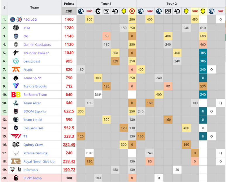Screen dimensions: 226x182
Task: Click the red T1 logo
Action: pyautogui.click(x=16, y=136)
